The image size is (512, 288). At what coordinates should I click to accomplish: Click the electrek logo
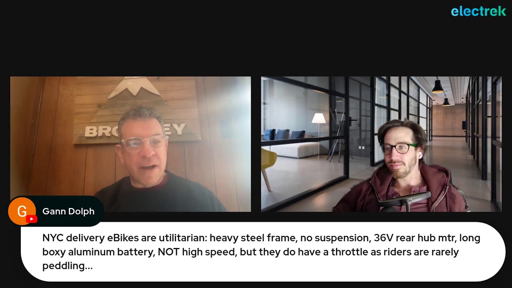[478, 11]
